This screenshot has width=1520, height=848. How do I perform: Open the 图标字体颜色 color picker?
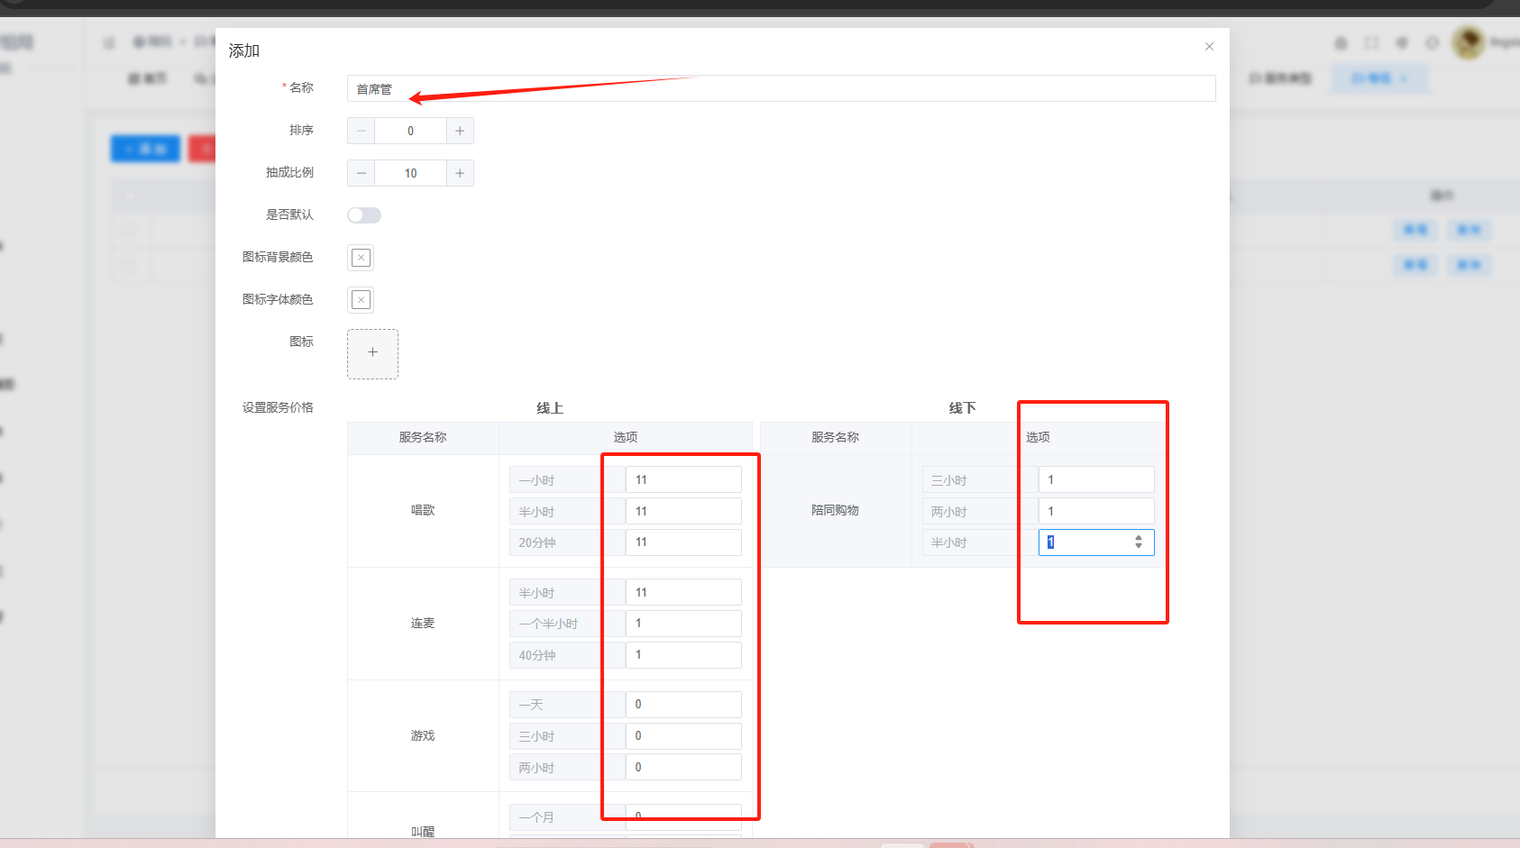(x=361, y=300)
